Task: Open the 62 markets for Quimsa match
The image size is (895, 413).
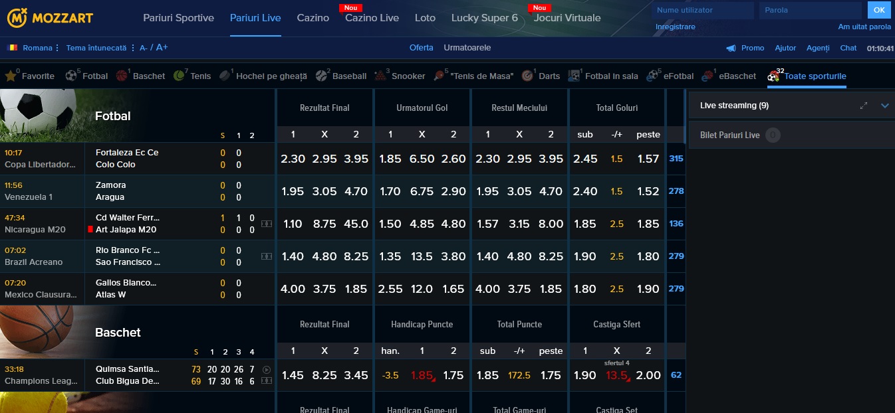Action: 676,375
